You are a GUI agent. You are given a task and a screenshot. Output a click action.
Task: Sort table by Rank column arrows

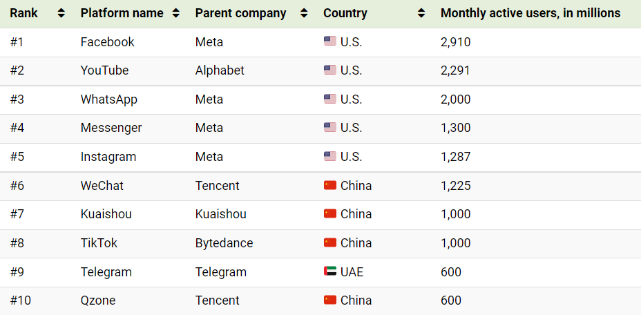click(x=61, y=14)
